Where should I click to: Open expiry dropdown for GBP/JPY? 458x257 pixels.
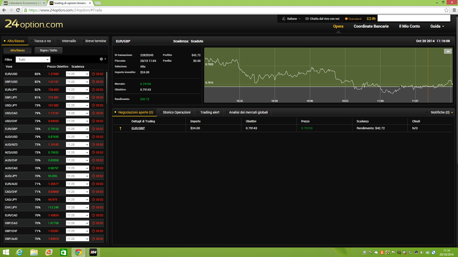tap(77, 97)
